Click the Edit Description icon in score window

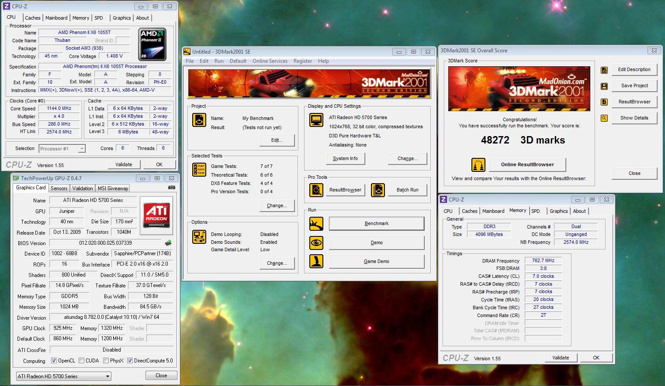point(604,70)
